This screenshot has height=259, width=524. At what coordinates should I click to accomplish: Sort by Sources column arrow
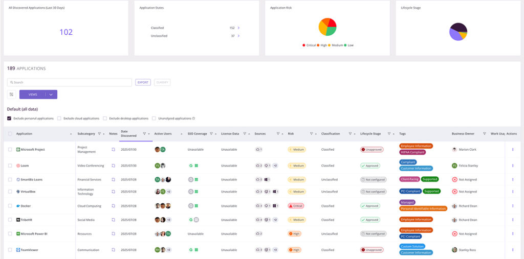(x=282, y=134)
